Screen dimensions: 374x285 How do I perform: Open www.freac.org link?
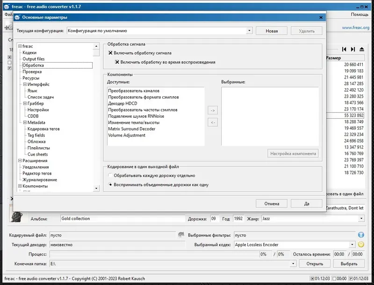pos(355,28)
